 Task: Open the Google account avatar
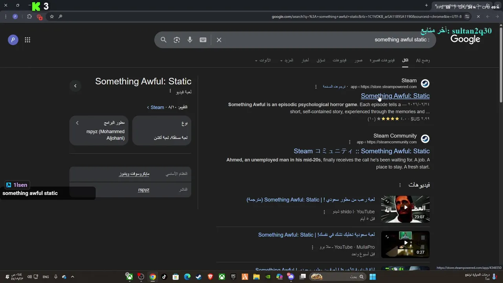pyautogui.click(x=13, y=40)
